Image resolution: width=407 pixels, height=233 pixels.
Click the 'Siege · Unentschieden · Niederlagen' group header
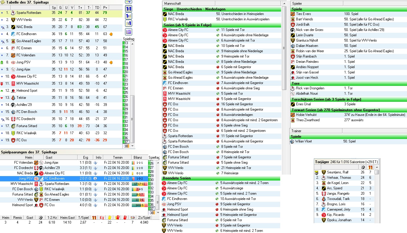(221, 9)
